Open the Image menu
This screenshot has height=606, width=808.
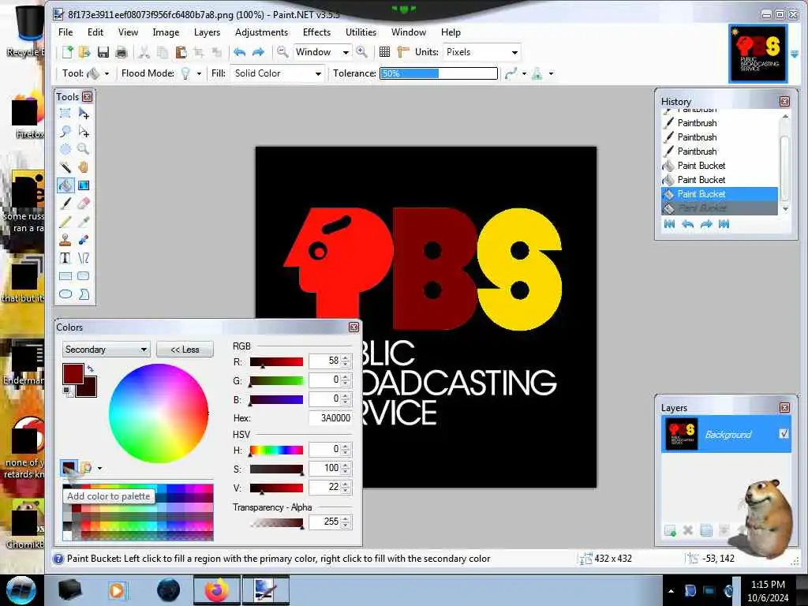pyautogui.click(x=166, y=32)
